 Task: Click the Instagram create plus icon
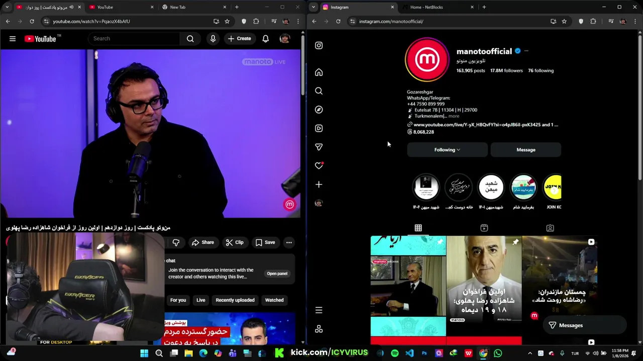(x=319, y=185)
